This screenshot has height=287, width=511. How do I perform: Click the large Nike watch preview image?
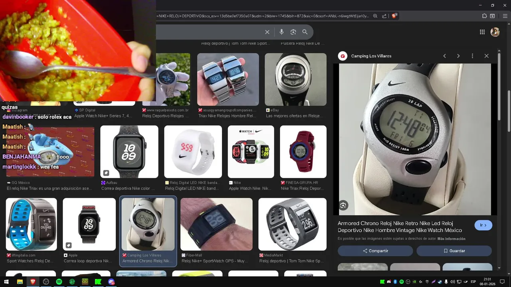[415, 139]
